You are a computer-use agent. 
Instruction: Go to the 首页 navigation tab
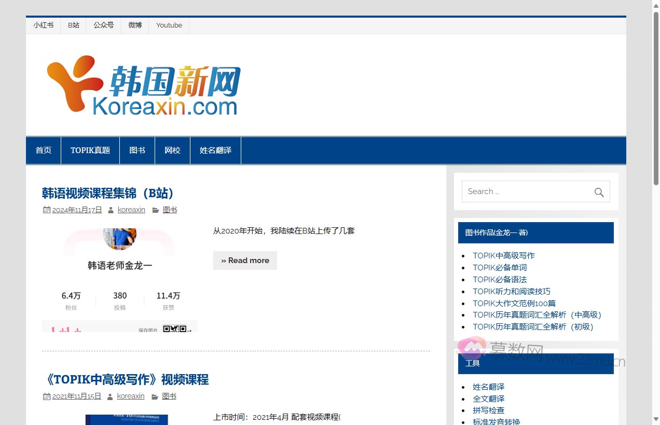(x=44, y=150)
